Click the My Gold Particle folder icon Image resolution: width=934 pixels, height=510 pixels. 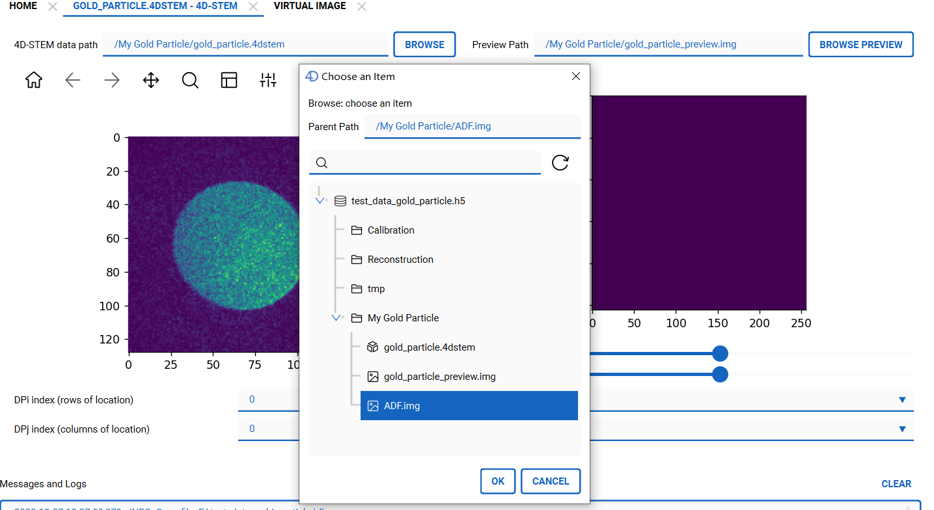[356, 318]
